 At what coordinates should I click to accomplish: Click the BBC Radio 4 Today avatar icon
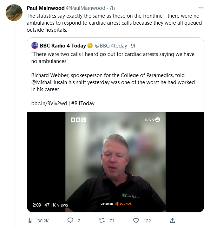[35, 45]
